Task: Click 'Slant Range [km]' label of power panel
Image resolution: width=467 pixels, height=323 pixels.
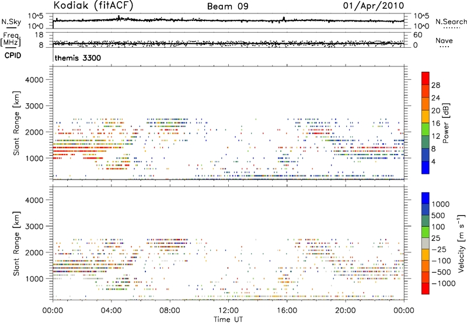Action: point(16,123)
